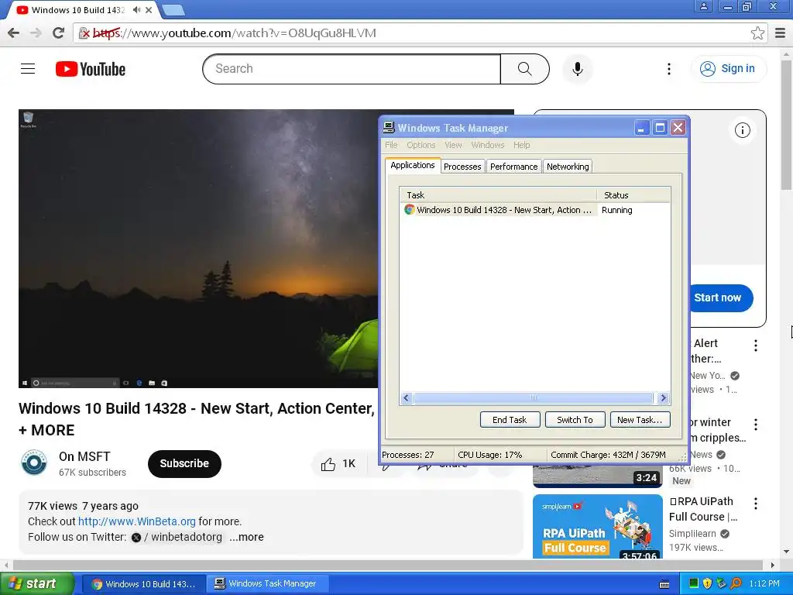
Task: Open the WinBeta.org link
Action: 136,521
